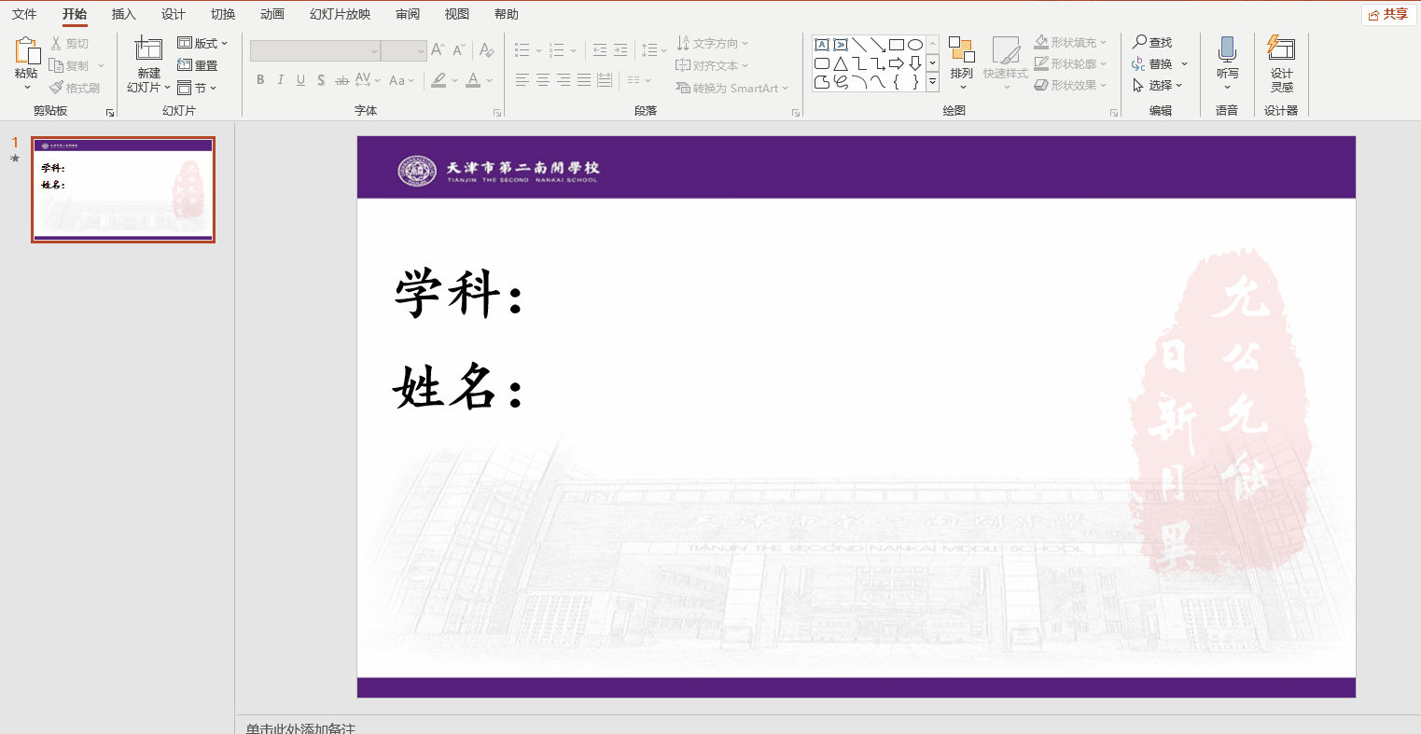Screen dimensions: 1421x734
Task: Open the Review (审阅) tab
Action: 408,14
